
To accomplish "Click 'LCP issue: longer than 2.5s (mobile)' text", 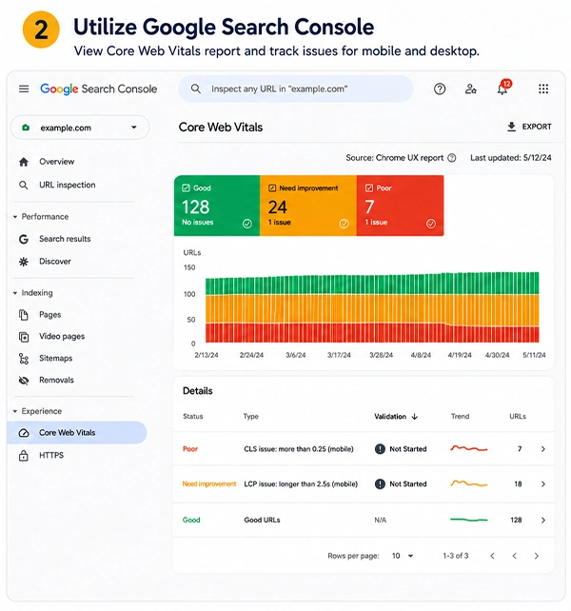I will pyautogui.click(x=301, y=484).
